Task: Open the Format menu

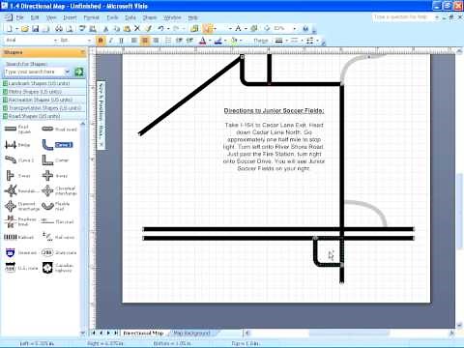Action: tap(91, 17)
